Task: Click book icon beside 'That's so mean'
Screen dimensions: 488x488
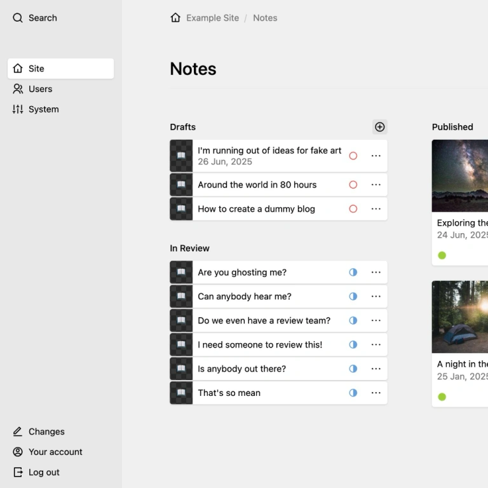Action: coord(181,393)
